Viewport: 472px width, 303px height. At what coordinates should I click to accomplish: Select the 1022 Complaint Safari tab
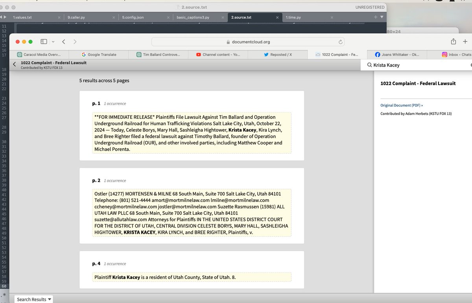[337, 54]
